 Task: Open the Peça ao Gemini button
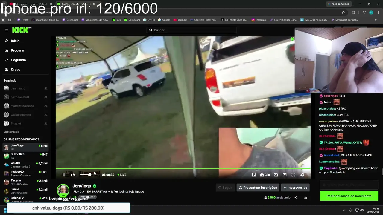click(339, 4)
